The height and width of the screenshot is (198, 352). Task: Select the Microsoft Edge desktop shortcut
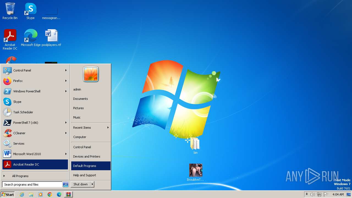31,38
